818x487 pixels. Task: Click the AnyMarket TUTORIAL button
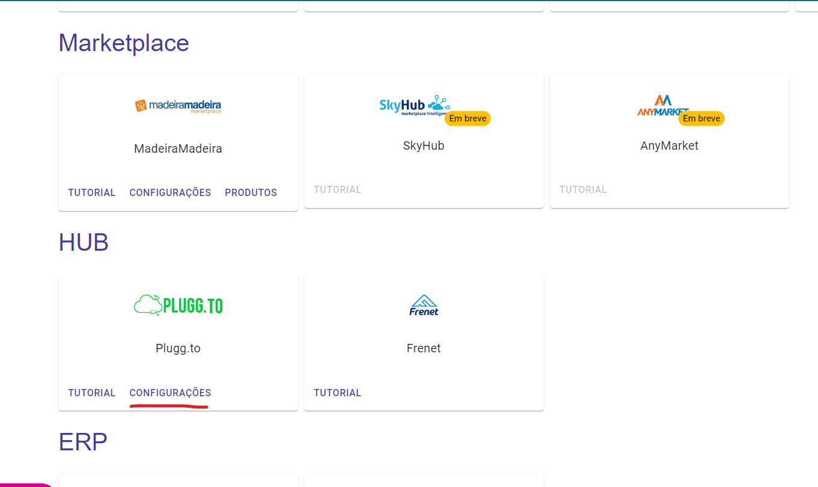pyautogui.click(x=583, y=189)
